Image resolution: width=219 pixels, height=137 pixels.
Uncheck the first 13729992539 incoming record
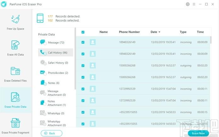83,89
